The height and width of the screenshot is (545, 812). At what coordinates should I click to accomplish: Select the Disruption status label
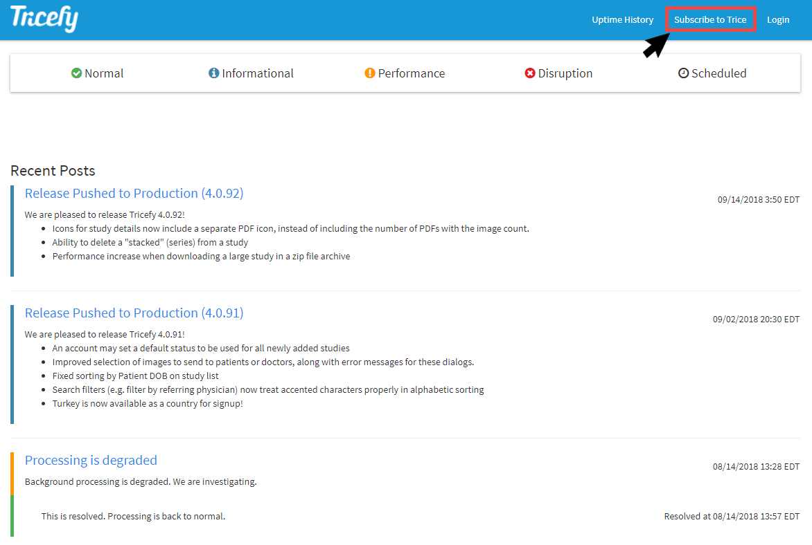pos(565,73)
